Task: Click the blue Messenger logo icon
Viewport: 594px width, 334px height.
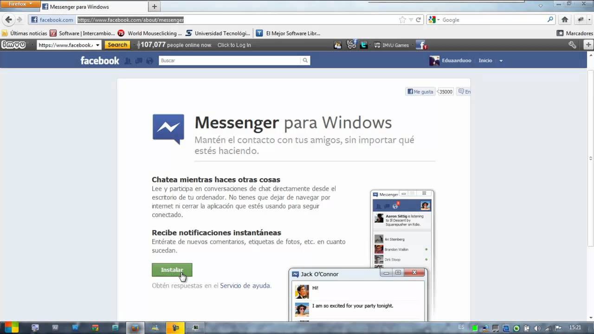Action: coord(168,129)
